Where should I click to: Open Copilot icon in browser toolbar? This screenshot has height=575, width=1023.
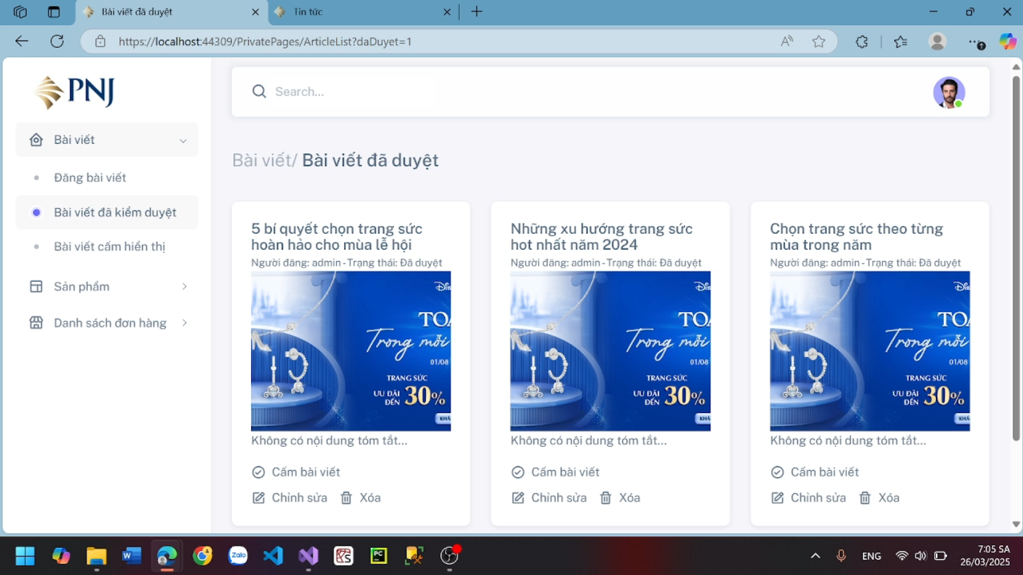(x=1008, y=42)
